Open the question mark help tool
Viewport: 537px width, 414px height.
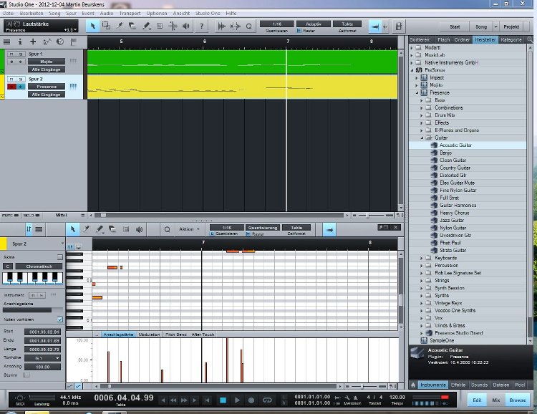(x=202, y=26)
